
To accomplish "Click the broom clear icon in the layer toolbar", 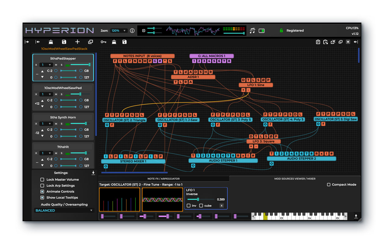I will 51,42.
